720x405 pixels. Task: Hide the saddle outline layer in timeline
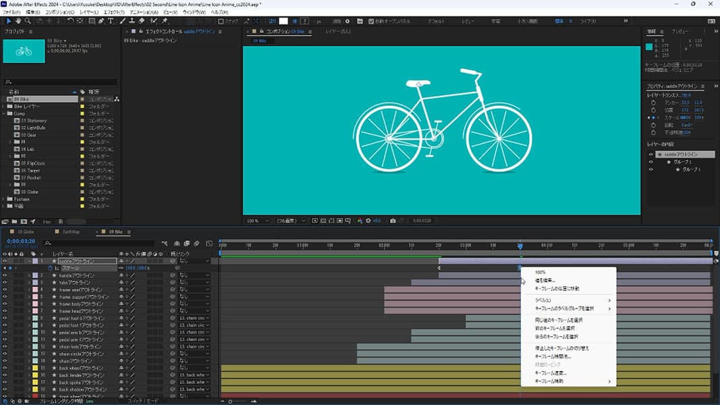pos(5,261)
